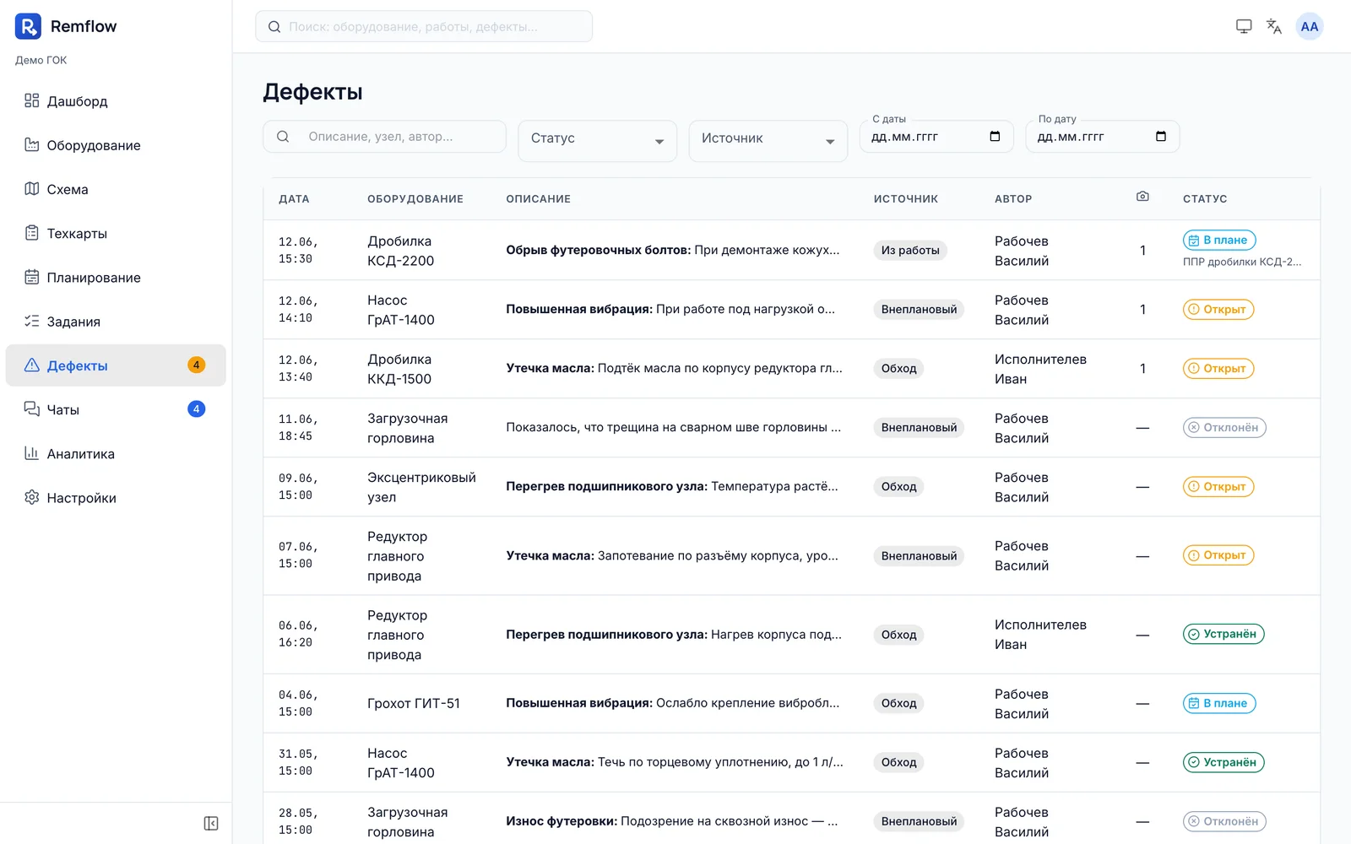Click the 07.06, 15:00 date cell
This screenshot has width=1351, height=844.
click(x=298, y=555)
